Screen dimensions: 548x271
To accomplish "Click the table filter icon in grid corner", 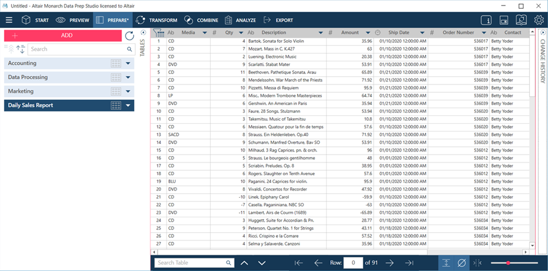I will pos(159,33).
